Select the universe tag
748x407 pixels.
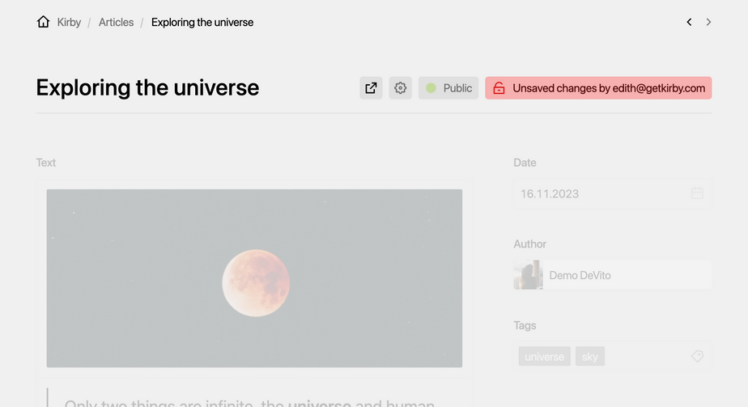point(544,357)
